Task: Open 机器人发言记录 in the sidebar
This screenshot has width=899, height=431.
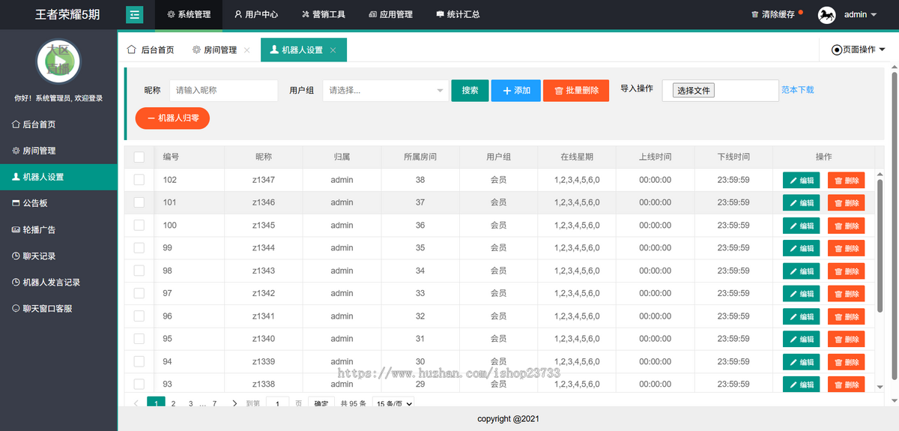Action: [x=58, y=282]
